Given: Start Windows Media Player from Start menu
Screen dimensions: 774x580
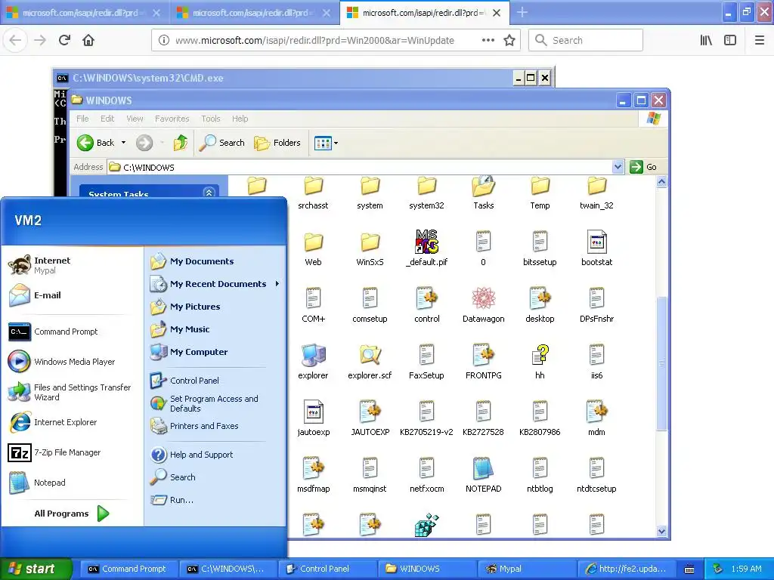Looking at the screenshot, I should (61, 362).
